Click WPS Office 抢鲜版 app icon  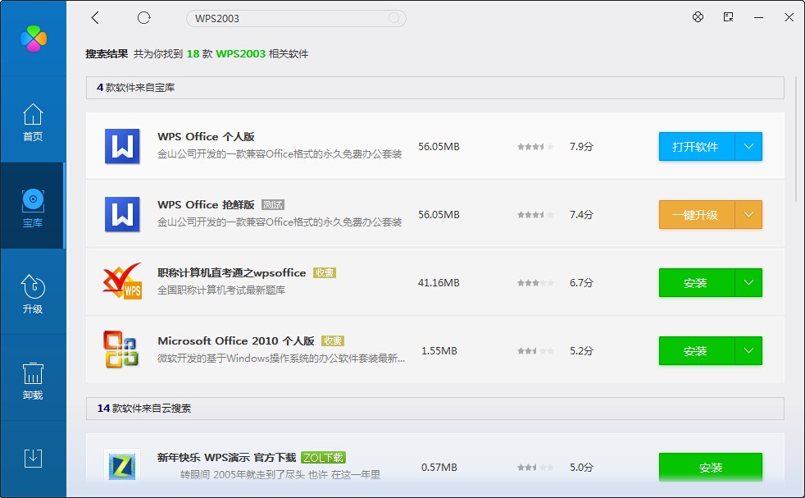[x=122, y=214]
